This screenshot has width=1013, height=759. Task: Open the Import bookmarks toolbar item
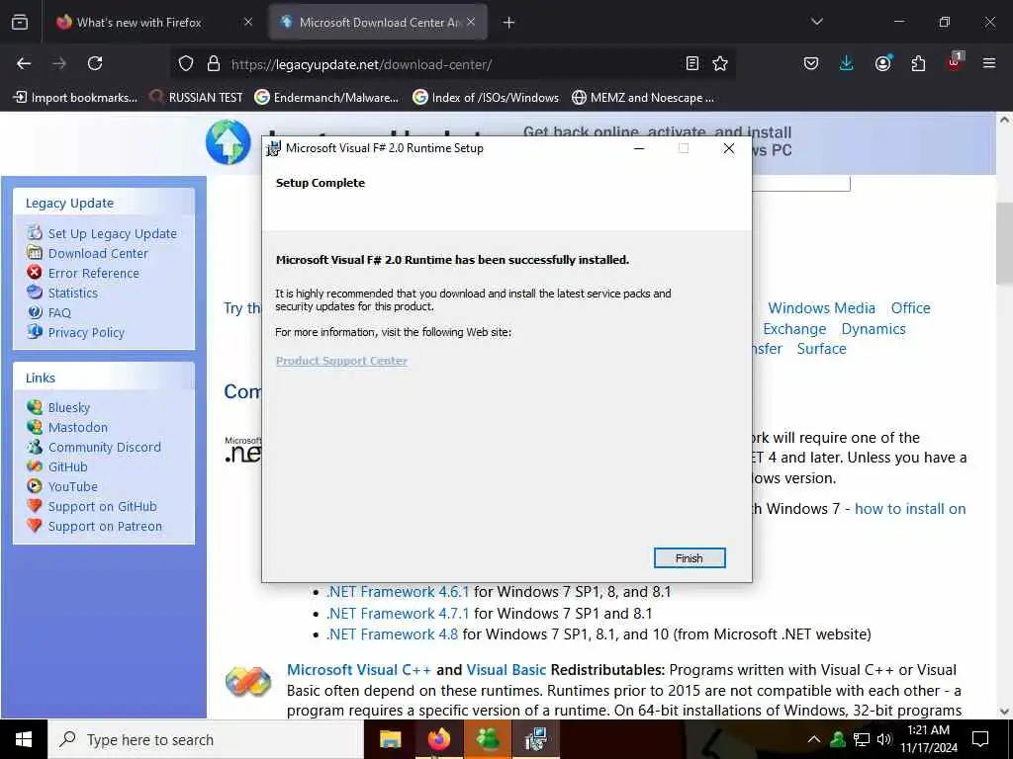click(75, 98)
